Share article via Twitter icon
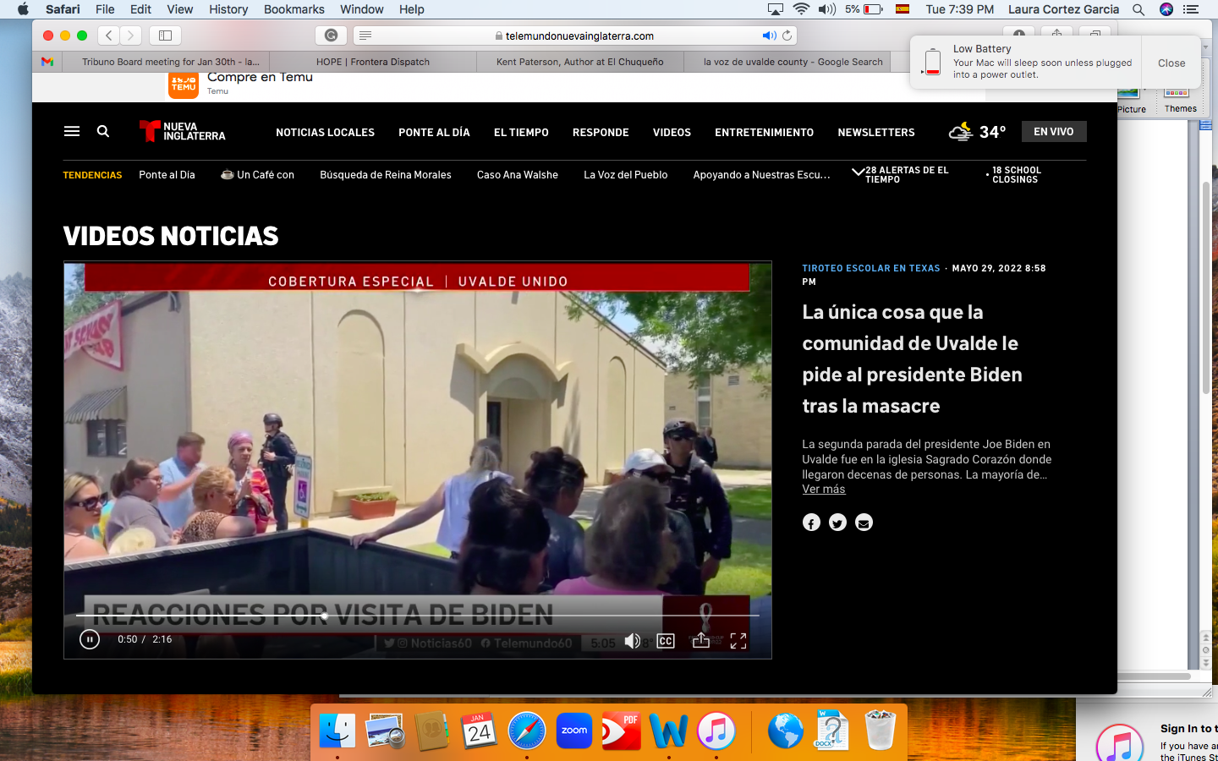Viewport: 1218px width, 761px height. [837, 523]
